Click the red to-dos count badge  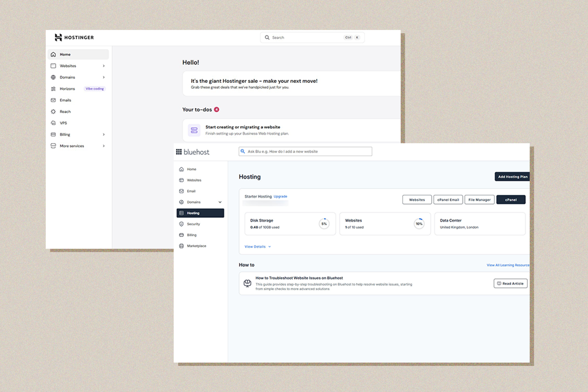217,110
